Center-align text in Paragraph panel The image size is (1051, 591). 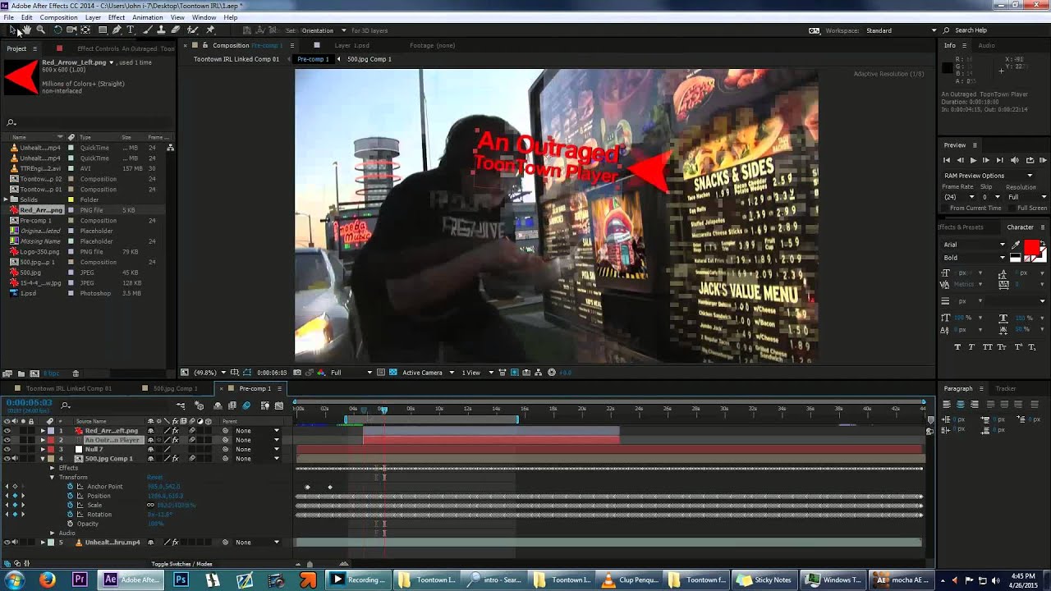pyautogui.click(x=961, y=404)
